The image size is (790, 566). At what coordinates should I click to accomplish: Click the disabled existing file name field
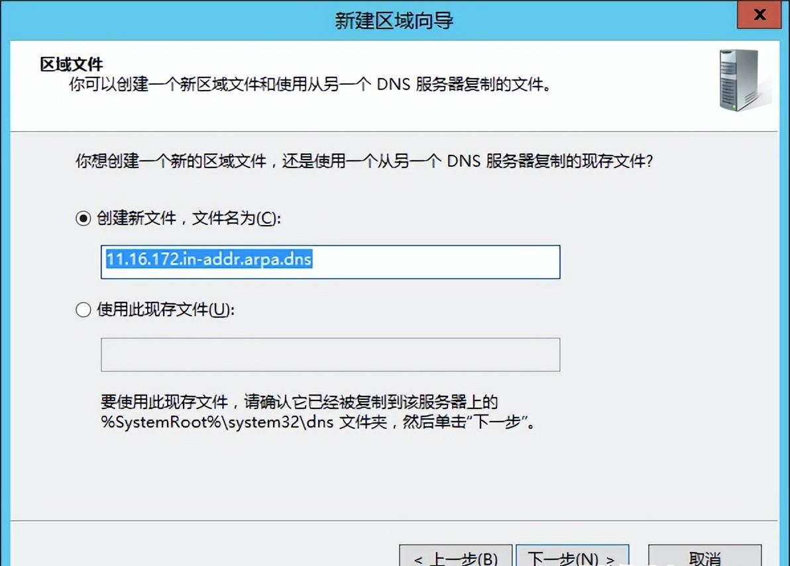click(331, 355)
